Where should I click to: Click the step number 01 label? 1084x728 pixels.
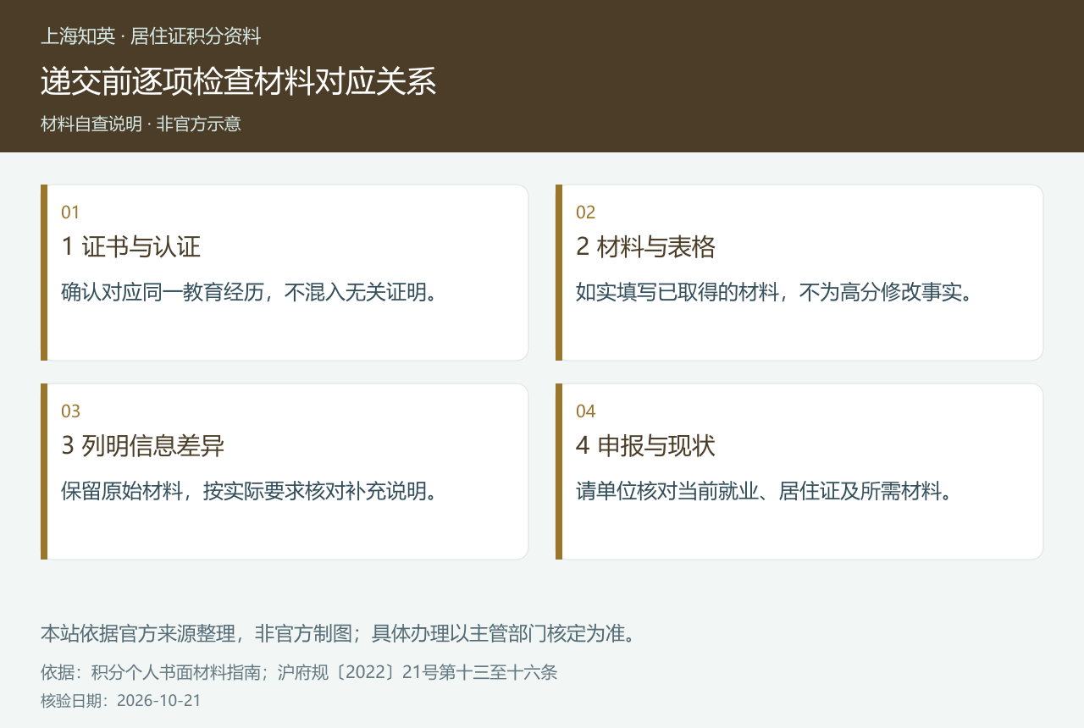[x=70, y=212]
